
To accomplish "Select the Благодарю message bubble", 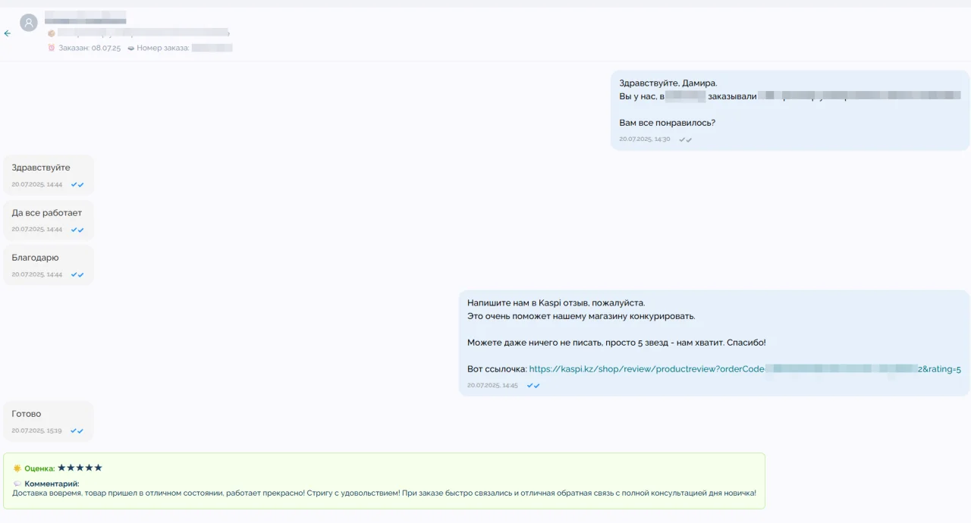I will (35, 258).
